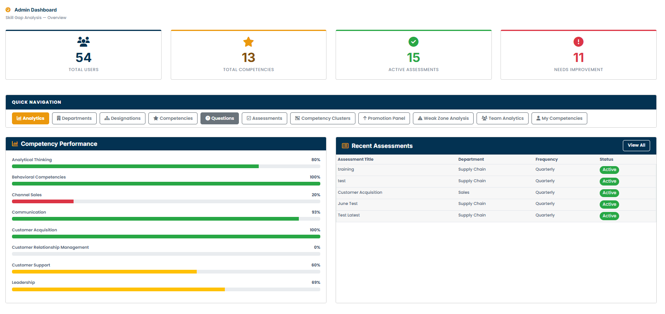This screenshot has height=314, width=665.
Task: Click the Total Users people icon
Action: pyautogui.click(x=83, y=41)
